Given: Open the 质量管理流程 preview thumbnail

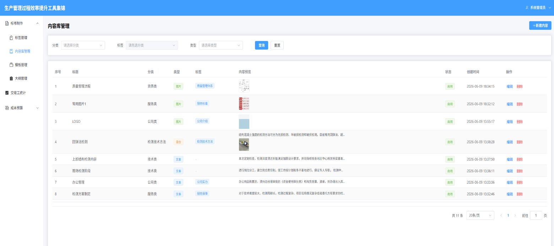Looking at the screenshot, I should pyautogui.click(x=244, y=86).
